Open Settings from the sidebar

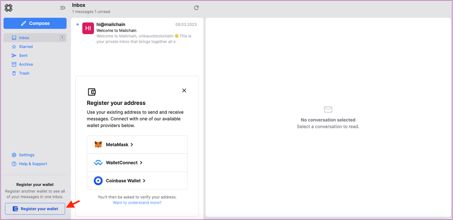coord(35,155)
